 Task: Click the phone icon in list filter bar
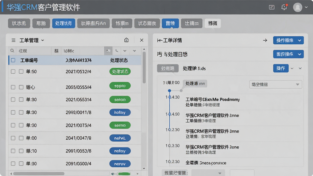(117, 51)
